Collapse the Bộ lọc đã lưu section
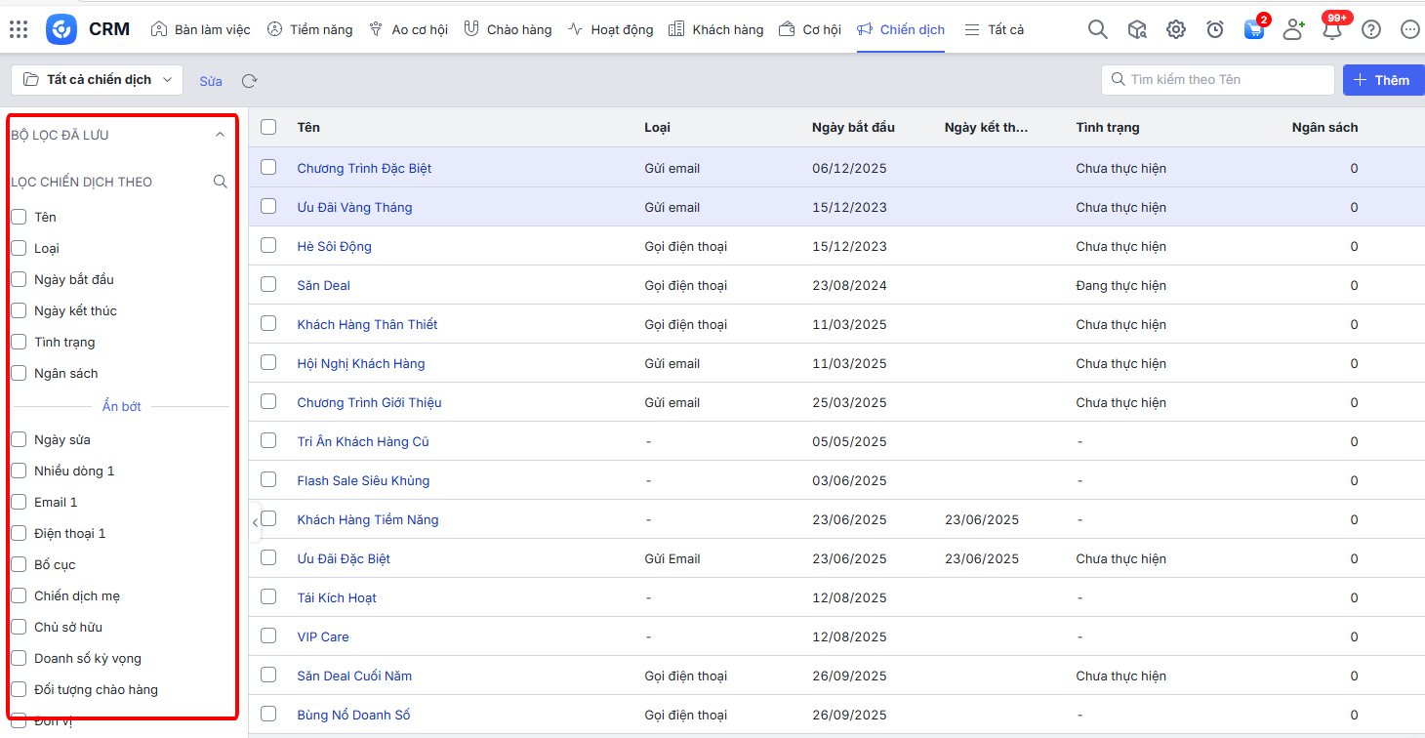Viewport: 1425px width, 738px height. [x=220, y=135]
